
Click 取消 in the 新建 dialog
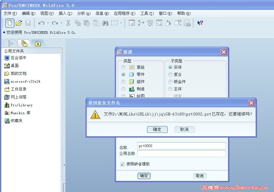point(200,176)
